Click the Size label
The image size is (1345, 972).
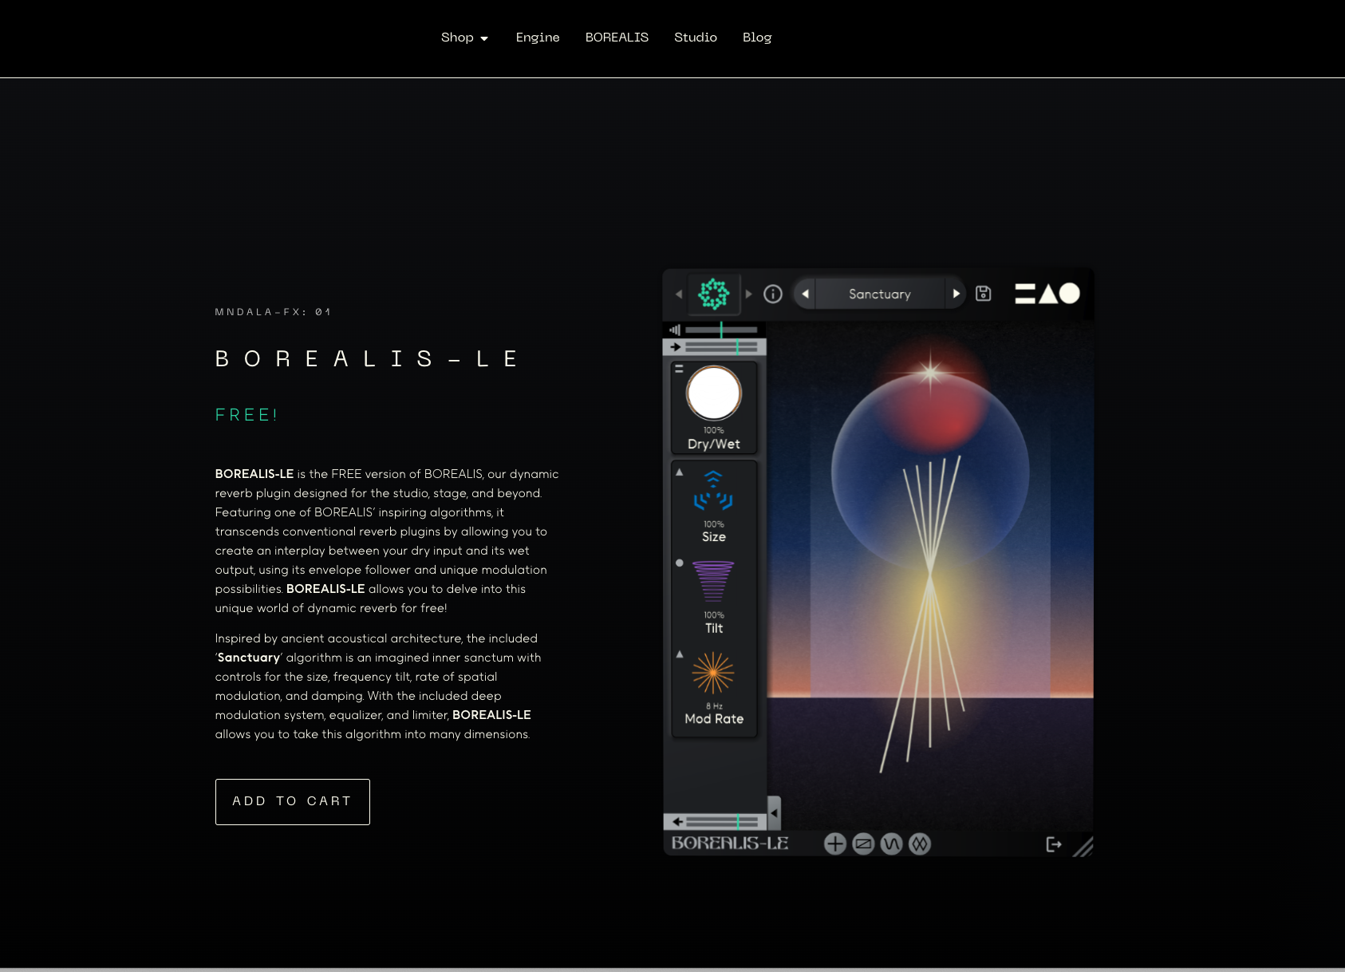point(714,537)
